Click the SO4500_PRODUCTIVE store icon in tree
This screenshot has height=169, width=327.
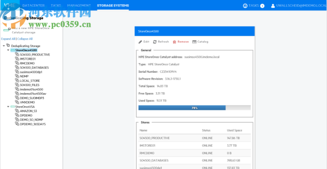(x=17, y=54)
